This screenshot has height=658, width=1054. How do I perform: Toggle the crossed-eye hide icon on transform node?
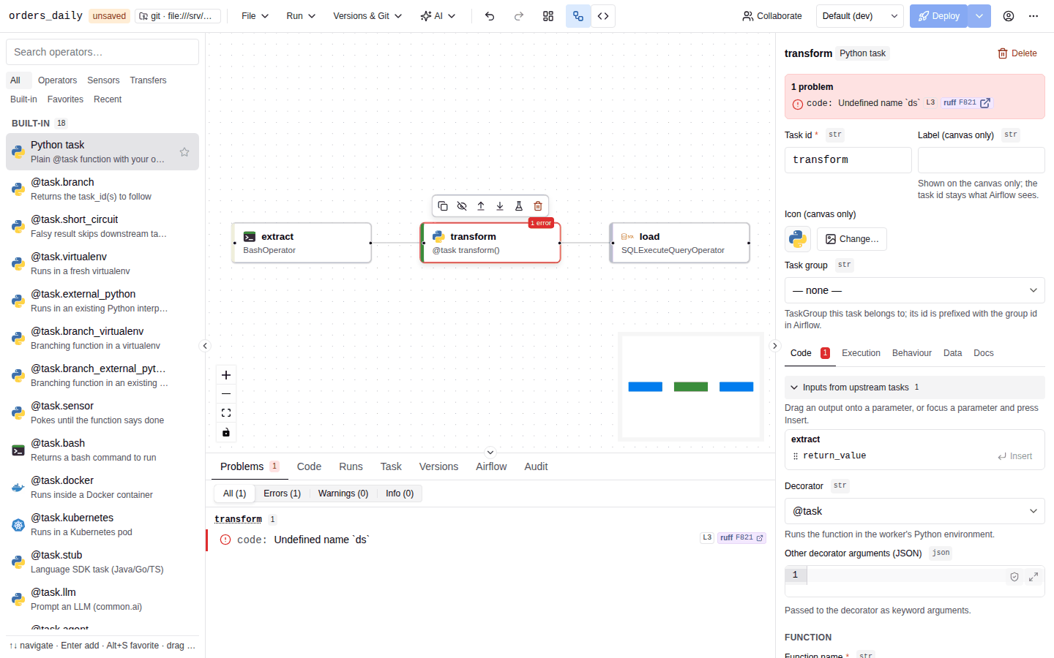pos(462,206)
